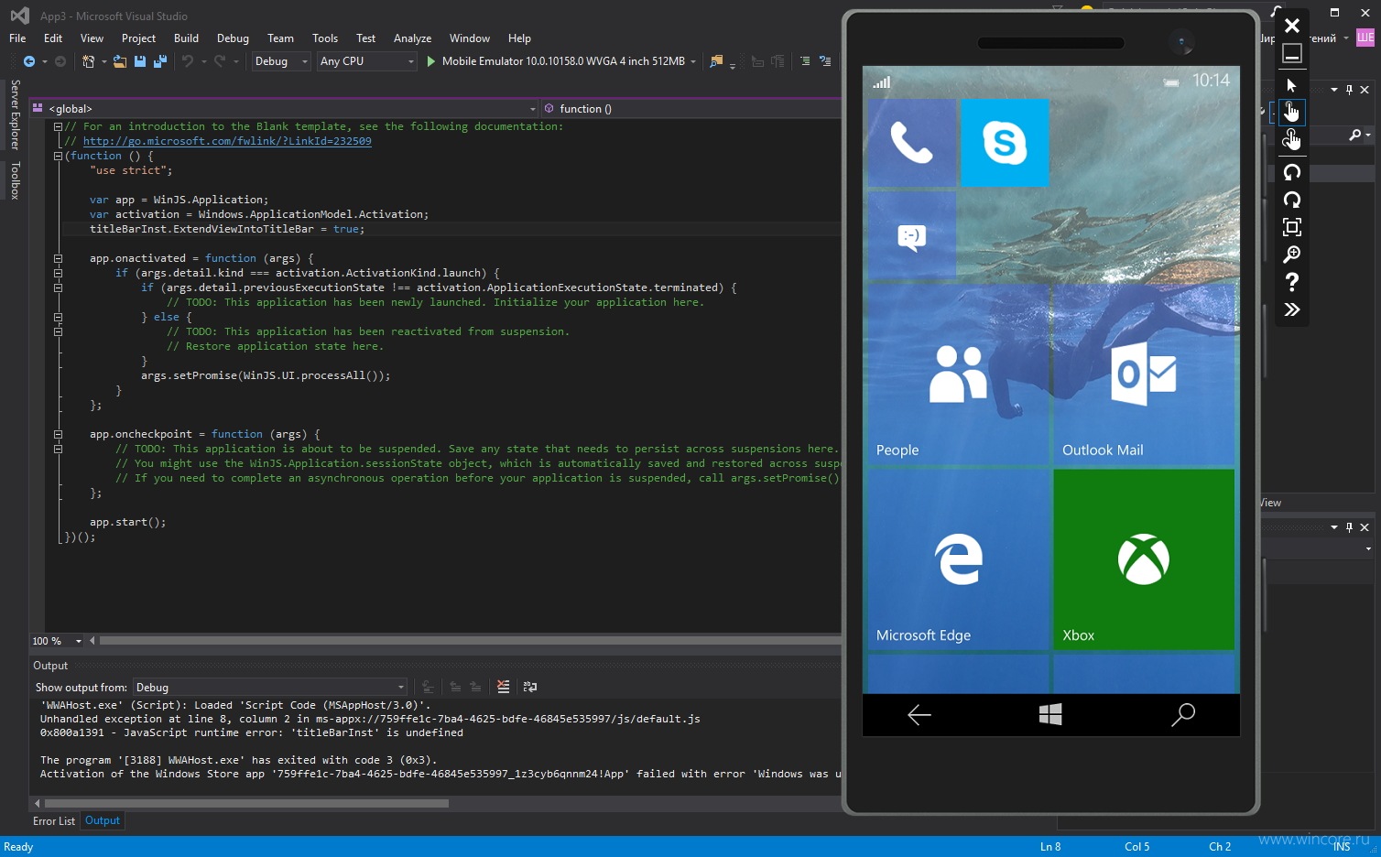Open the Skype tile in emulator
This screenshot has height=857, width=1381.
click(1005, 143)
